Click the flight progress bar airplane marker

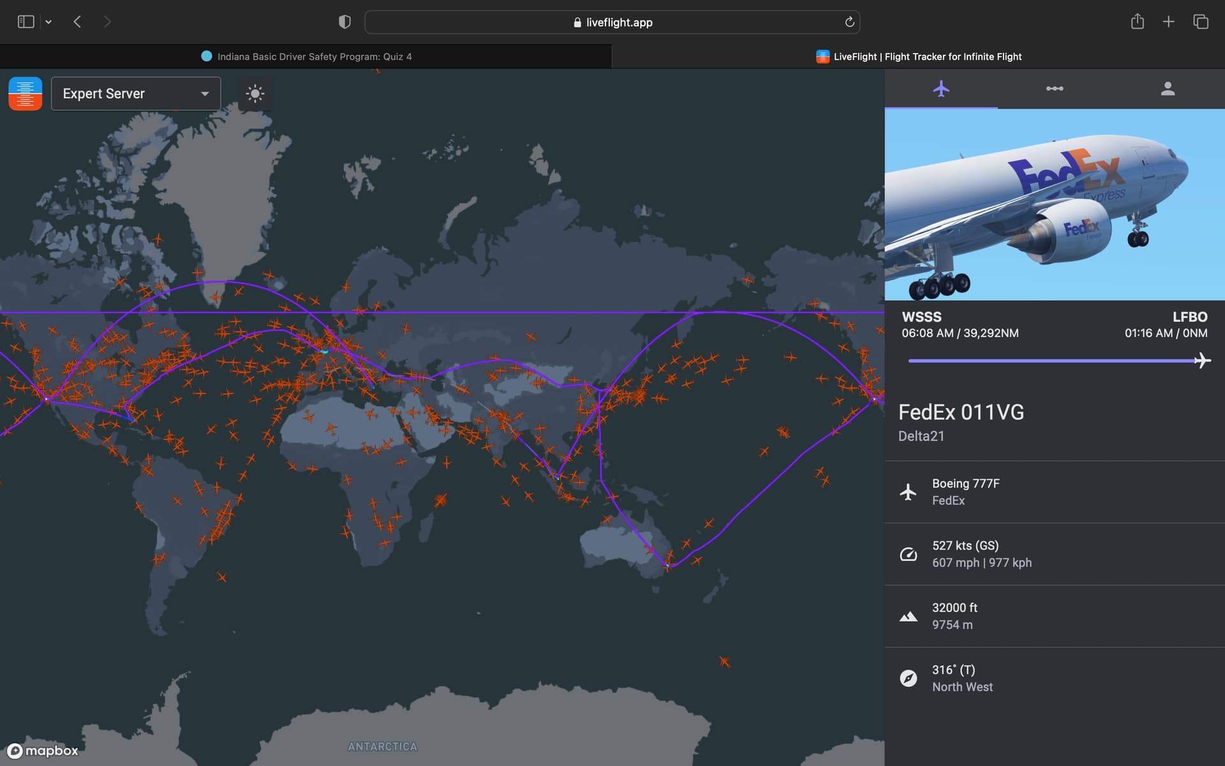(1202, 361)
